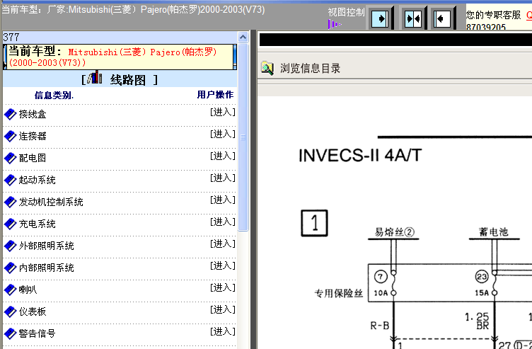Click fuse number 7 circle in diagram
The width and height of the screenshot is (532, 349).
[381, 277]
